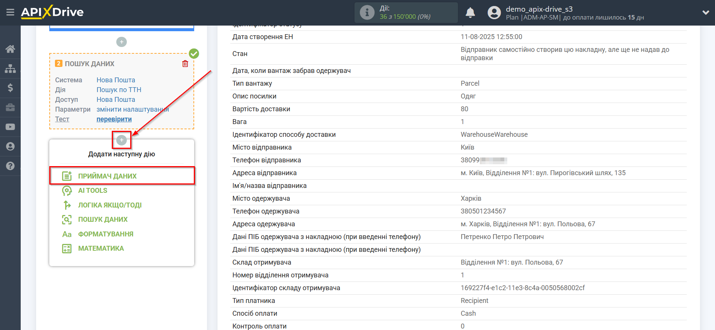
Task: Open the briefcase sidebar icon
Action: pyautogui.click(x=10, y=107)
